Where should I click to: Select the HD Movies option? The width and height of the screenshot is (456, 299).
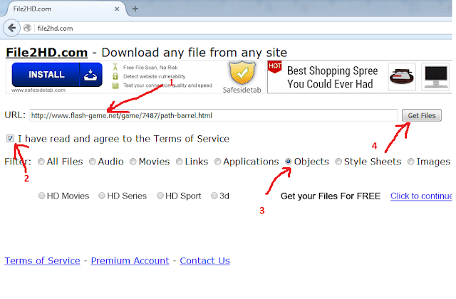pyautogui.click(x=41, y=196)
